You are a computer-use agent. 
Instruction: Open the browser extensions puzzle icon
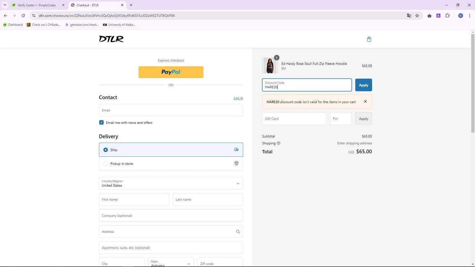click(447, 16)
